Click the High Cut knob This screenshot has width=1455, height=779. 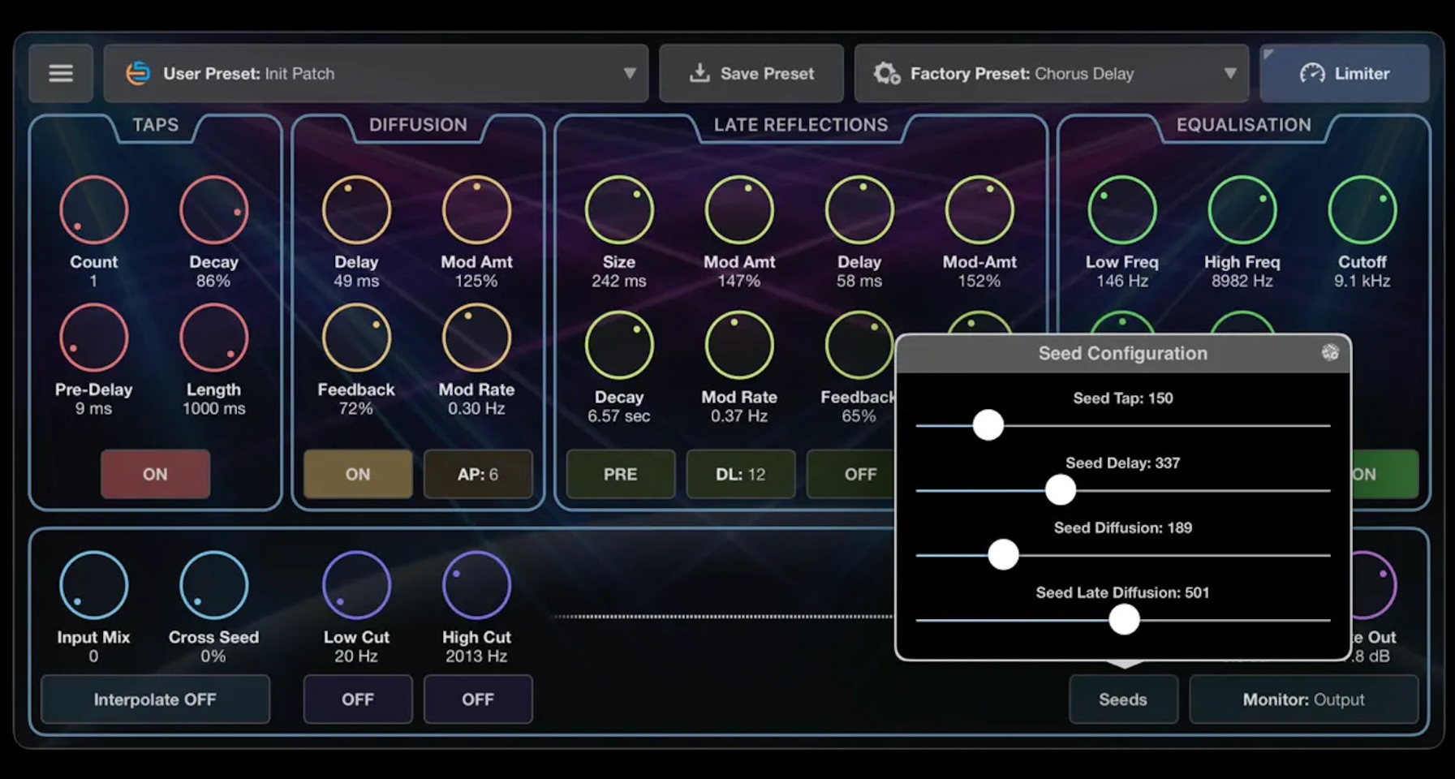[x=476, y=585]
